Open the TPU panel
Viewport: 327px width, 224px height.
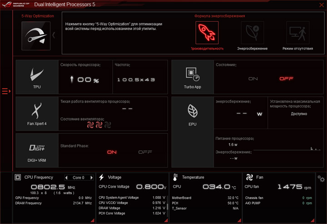click(x=37, y=77)
